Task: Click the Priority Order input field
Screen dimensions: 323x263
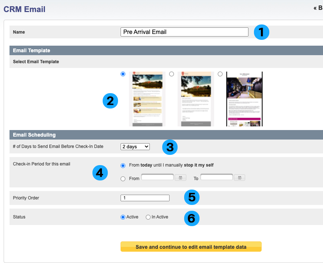Action: (145, 198)
